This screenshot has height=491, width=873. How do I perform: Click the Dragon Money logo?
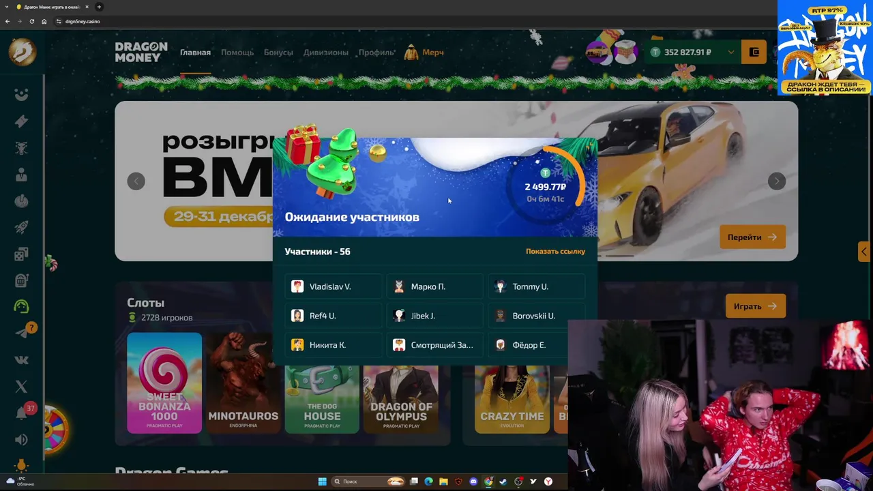(x=140, y=53)
